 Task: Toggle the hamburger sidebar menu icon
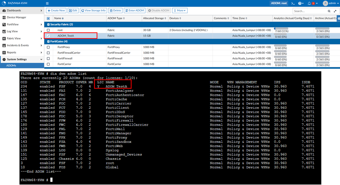coord(47,3)
